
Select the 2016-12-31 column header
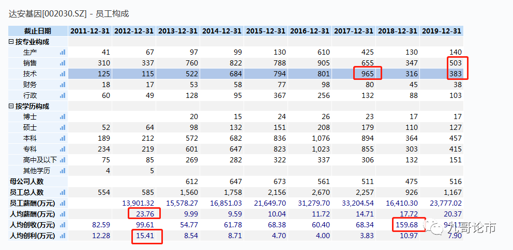310,31
